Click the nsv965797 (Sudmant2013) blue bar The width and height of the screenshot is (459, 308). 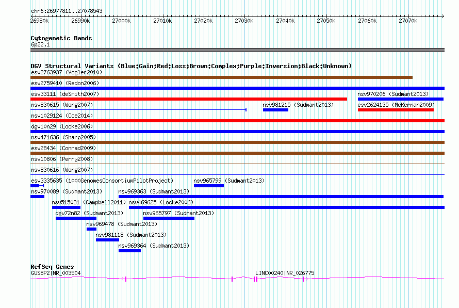pyautogui.click(x=169, y=218)
